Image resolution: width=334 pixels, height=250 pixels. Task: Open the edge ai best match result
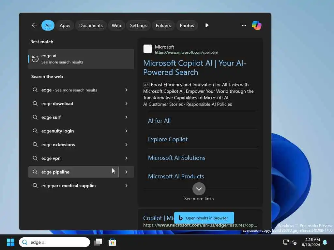click(81, 59)
